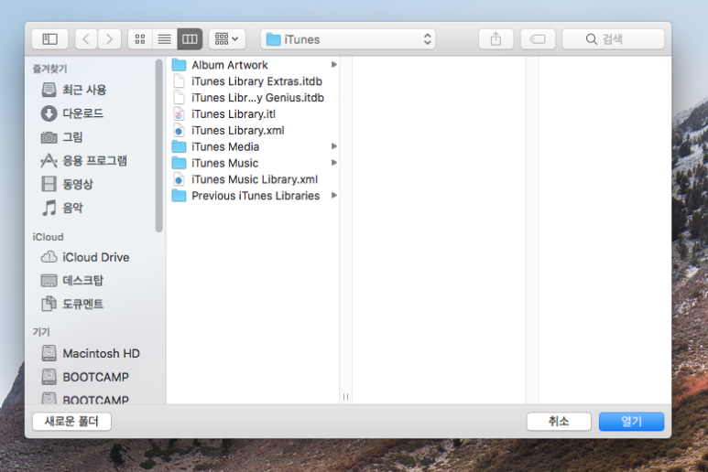Select iTunes Music Library.xml file
This screenshot has height=472, width=708.
point(255,179)
